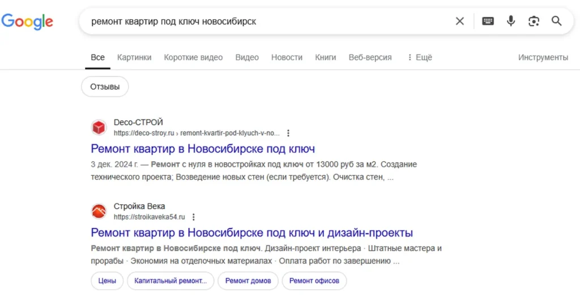Open search by image camera icon
This screenshot has height=304, width=580.
click(x=534, y=21)
